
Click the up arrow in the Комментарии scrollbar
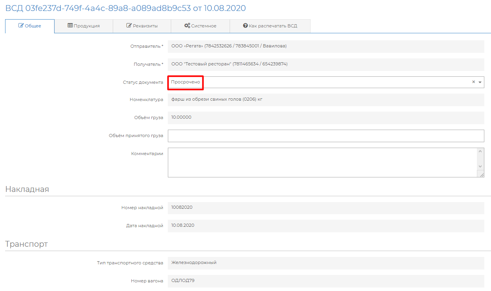(x=481, y=151)
